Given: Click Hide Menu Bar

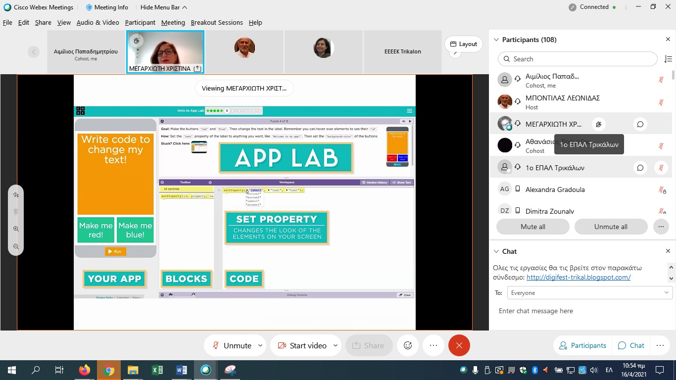Looking at the screenshot, I should pyautogui.click(x=164, y=7).
